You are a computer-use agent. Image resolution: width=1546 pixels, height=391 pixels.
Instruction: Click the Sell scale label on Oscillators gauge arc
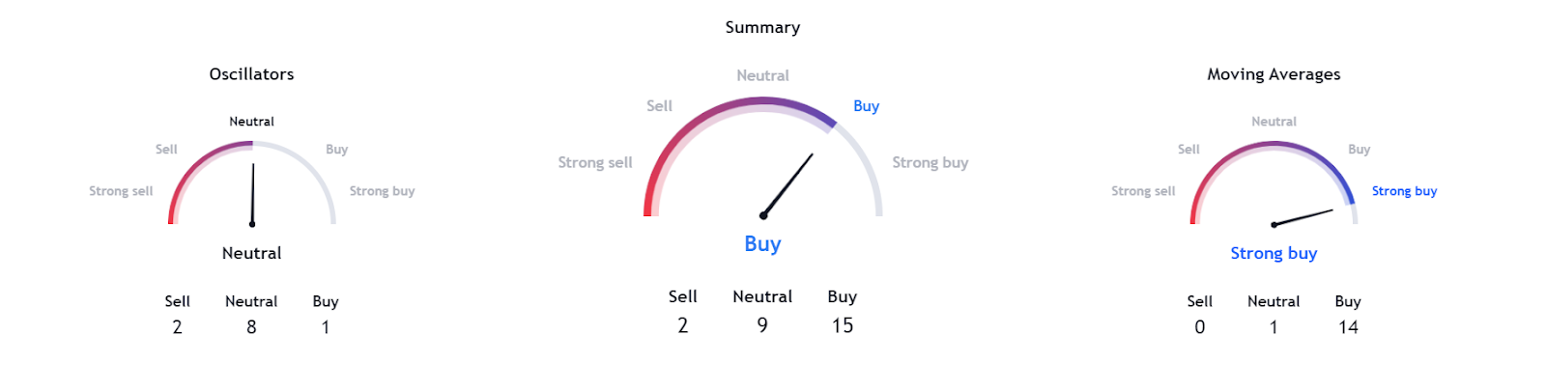pyautogui.click(x=166, y=150)
